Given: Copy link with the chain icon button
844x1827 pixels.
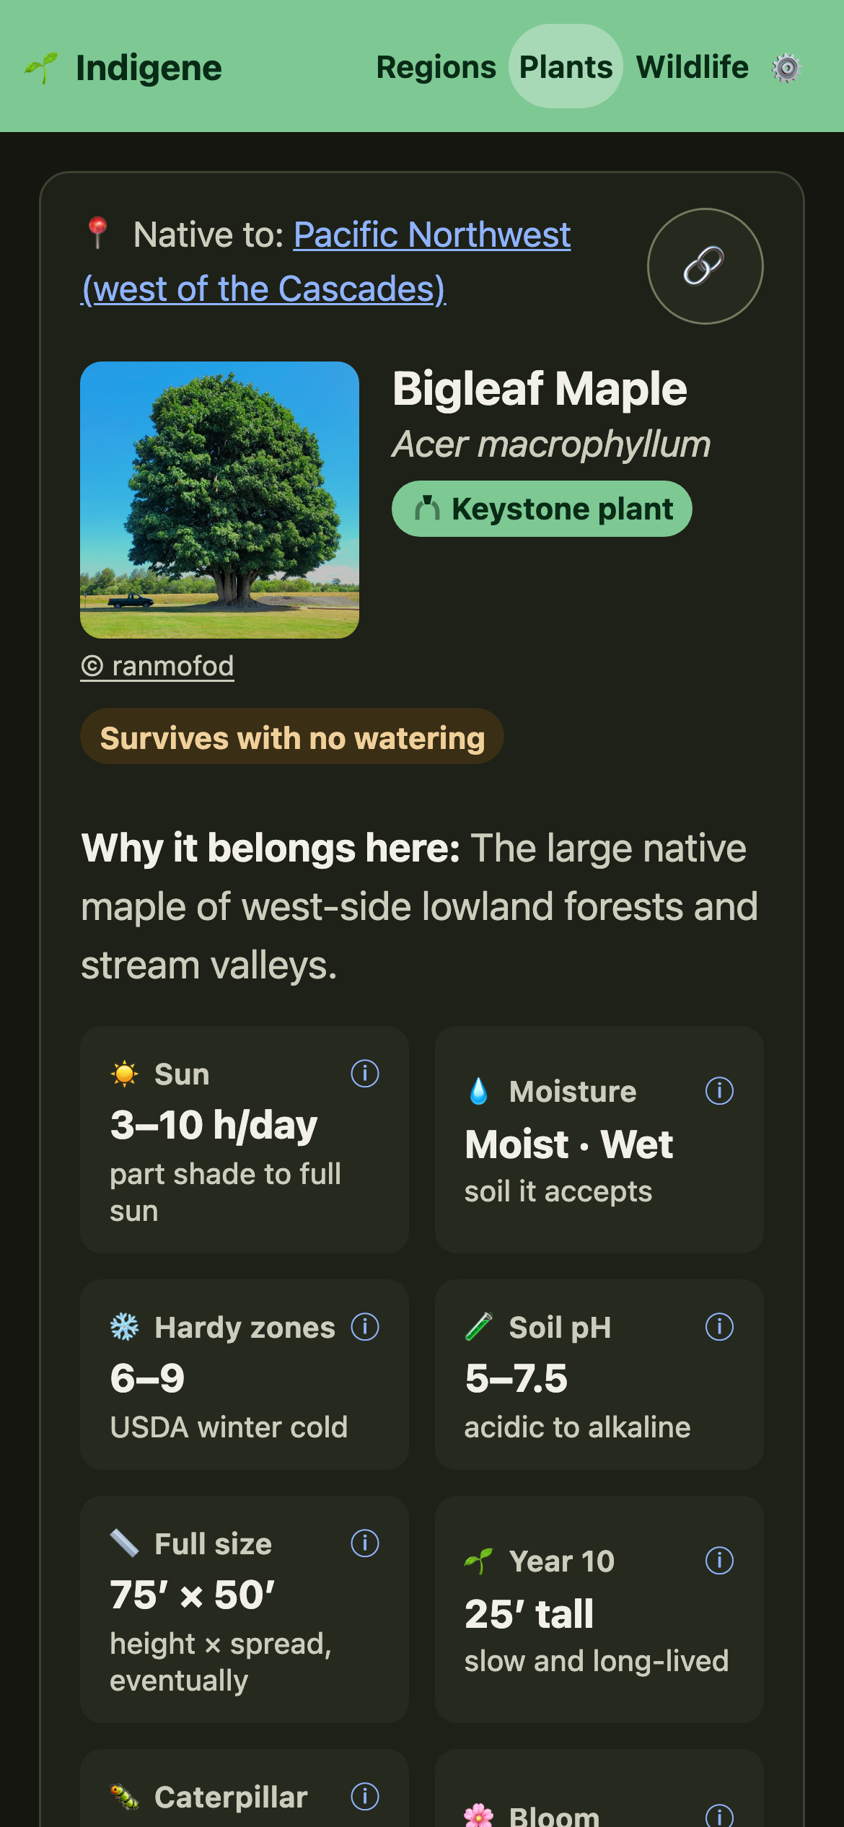Looking at the screenshot, I should [705, 266].
